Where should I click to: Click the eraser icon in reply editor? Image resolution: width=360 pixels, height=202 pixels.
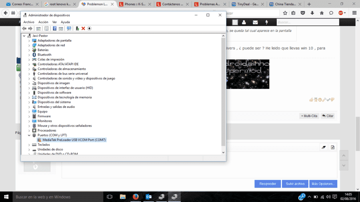pyautogui.click(x=324, y=147)
